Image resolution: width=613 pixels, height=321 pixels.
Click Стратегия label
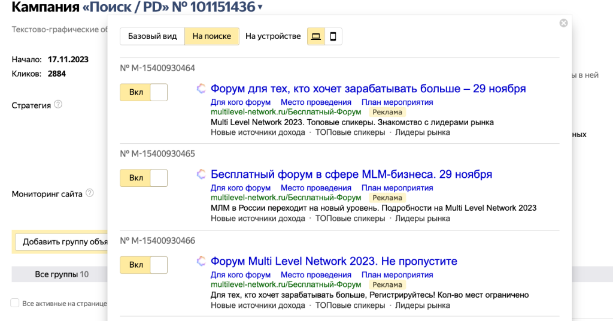pyautogui.click(x=31, y=105)
